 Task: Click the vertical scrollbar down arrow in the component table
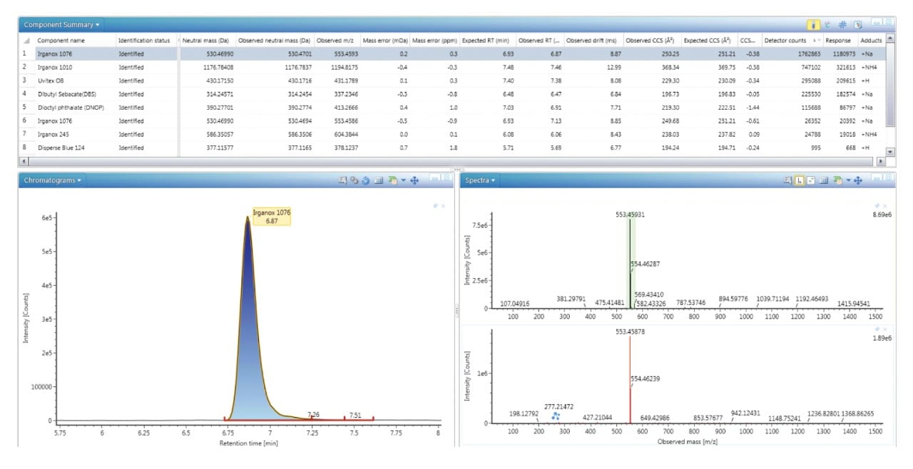pyautogui.click(x=889, y=152)
